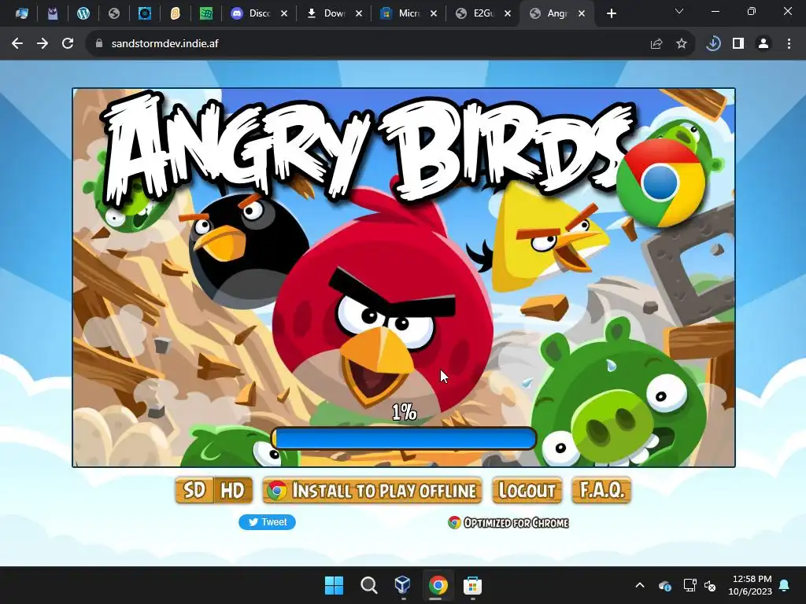
Task: Open the pinned blue atom icon tab
Action: [x=145, y=14]
